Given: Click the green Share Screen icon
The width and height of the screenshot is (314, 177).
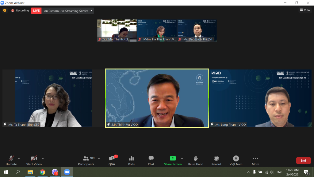Looking at the screenshot, I should [173, 159].
